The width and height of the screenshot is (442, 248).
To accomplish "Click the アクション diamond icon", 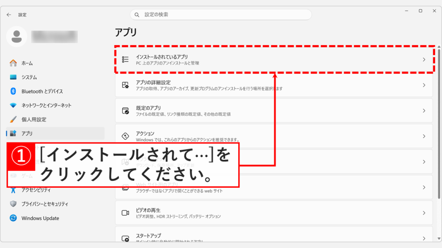I will [125, 136].
